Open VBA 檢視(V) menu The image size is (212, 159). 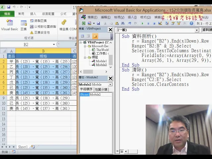click(x=119, y=17)
